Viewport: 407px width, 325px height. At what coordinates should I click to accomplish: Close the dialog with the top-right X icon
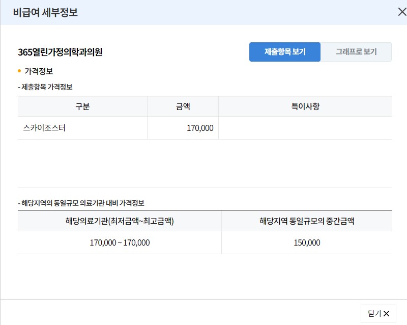[402, 12]
